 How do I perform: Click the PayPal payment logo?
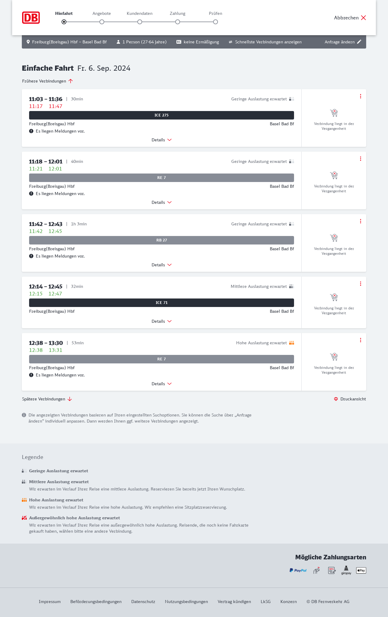[298, 570]
